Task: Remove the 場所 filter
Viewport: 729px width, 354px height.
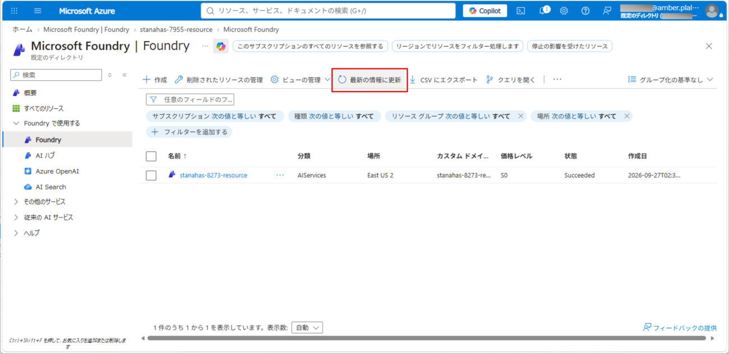Action: pyautogui.click(x=627, y=116)
